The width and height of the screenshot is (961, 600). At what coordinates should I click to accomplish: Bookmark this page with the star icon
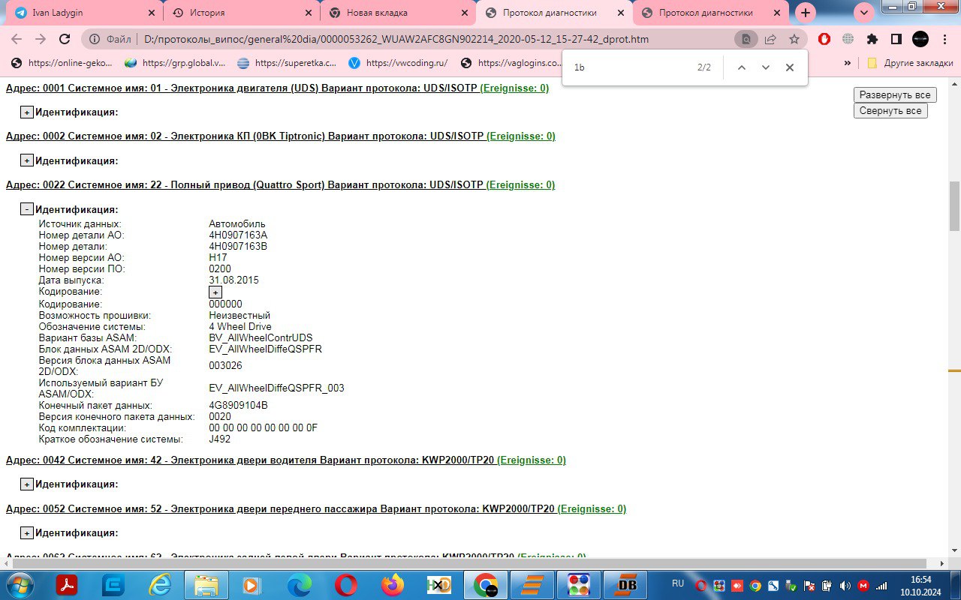pos(794,39)
